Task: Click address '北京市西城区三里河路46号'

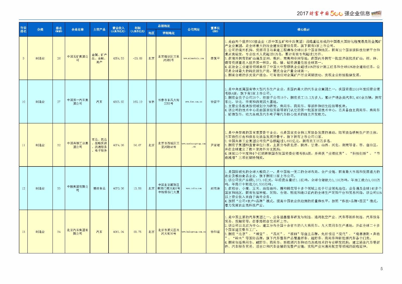Action: point(168,145)
